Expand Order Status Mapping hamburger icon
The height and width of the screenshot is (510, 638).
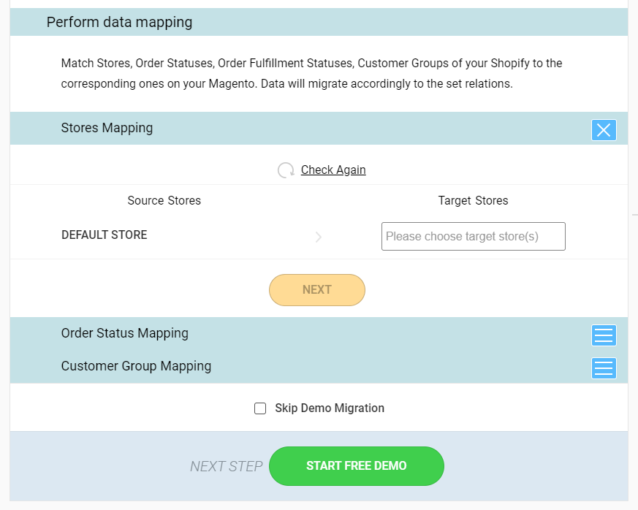pyautogui.click(x=604, y=335)
